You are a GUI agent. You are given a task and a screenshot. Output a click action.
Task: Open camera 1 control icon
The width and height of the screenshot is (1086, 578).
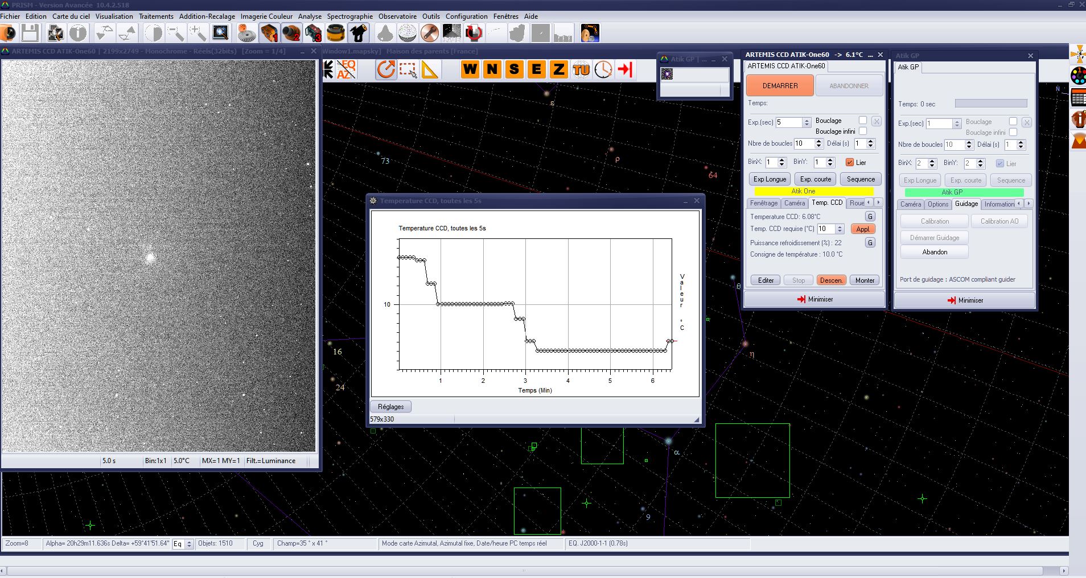click(x=269, y=34)
